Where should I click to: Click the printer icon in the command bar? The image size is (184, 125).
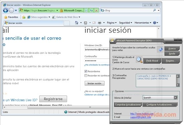pyautogui.click(x=99, y=23)
